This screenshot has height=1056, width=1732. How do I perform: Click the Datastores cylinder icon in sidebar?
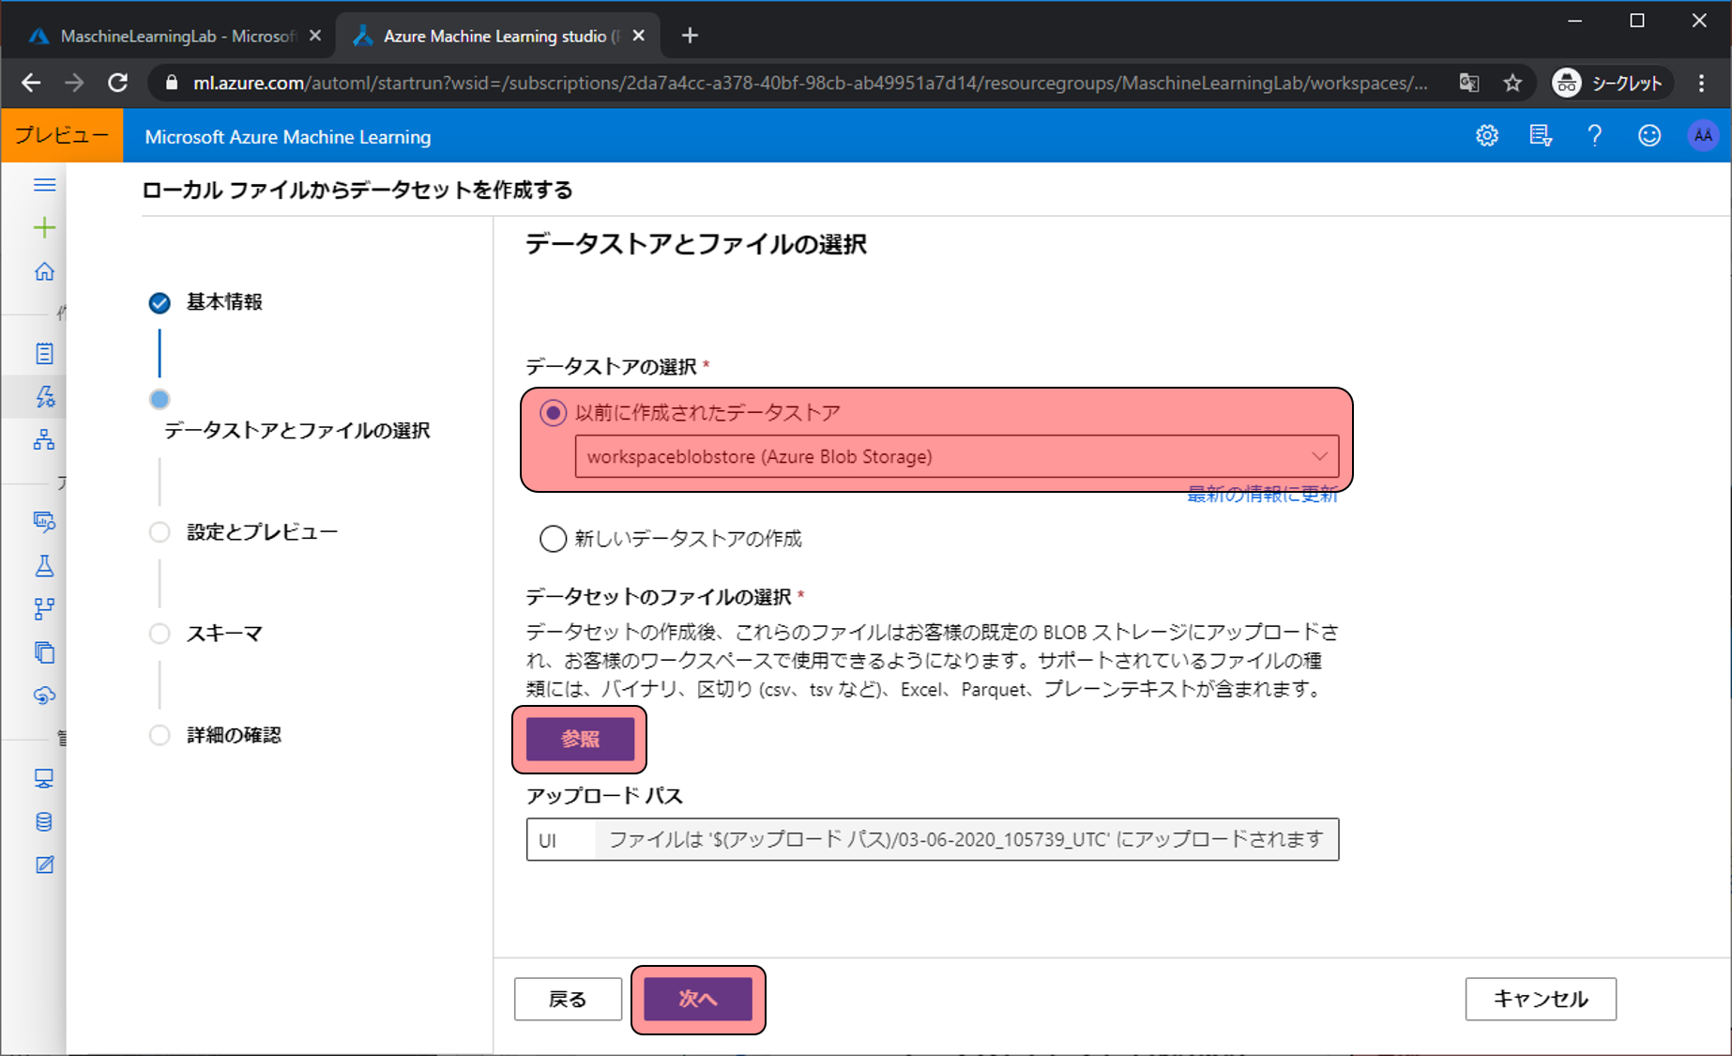click(x=44, y=822)
